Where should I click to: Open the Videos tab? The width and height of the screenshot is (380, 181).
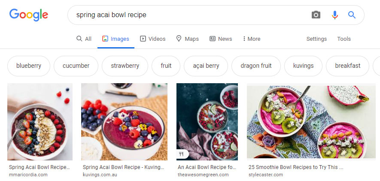(x=152, y=39)
